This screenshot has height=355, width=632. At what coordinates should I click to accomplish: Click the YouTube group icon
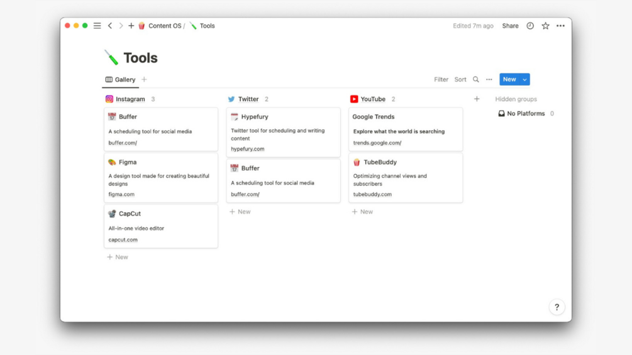tap(354, 99)
